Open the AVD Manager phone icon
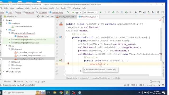The height and width of the screenshot is (95, 169). tap(149, 12)
